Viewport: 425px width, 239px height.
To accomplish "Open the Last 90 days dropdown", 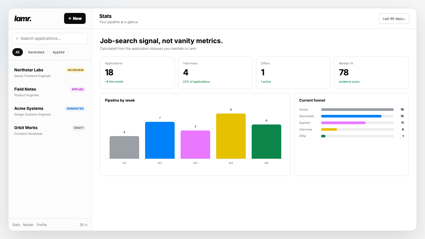I will coord(394,19).
